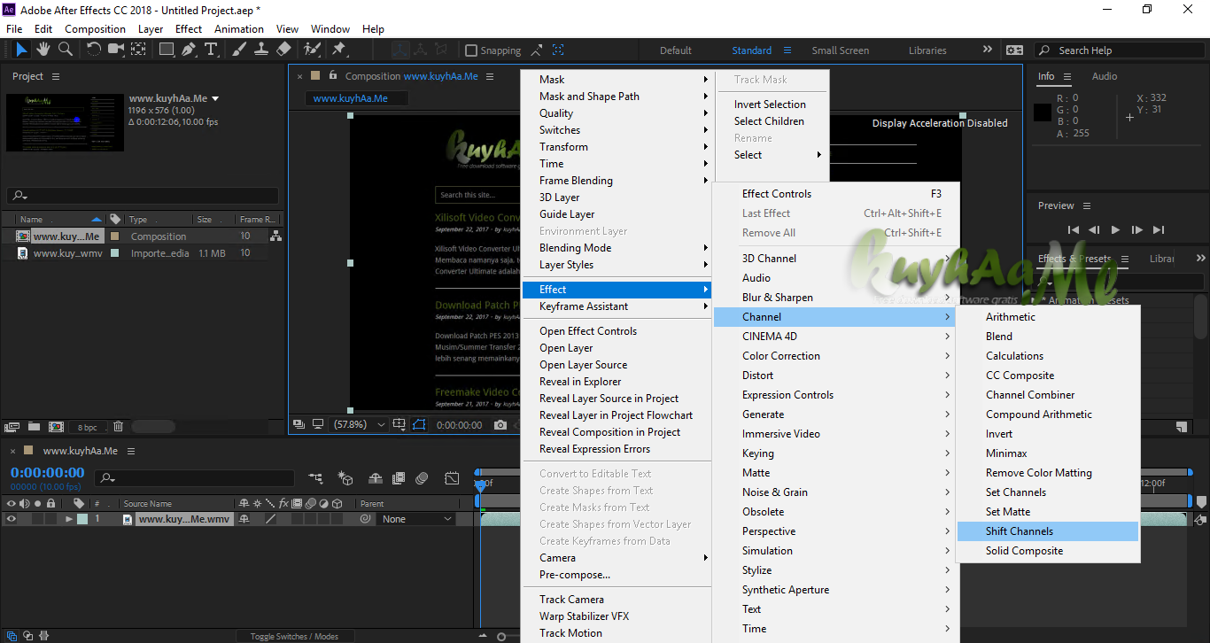Open the viewer magnification (57.8%) dropdown

[x=359, y=425]
